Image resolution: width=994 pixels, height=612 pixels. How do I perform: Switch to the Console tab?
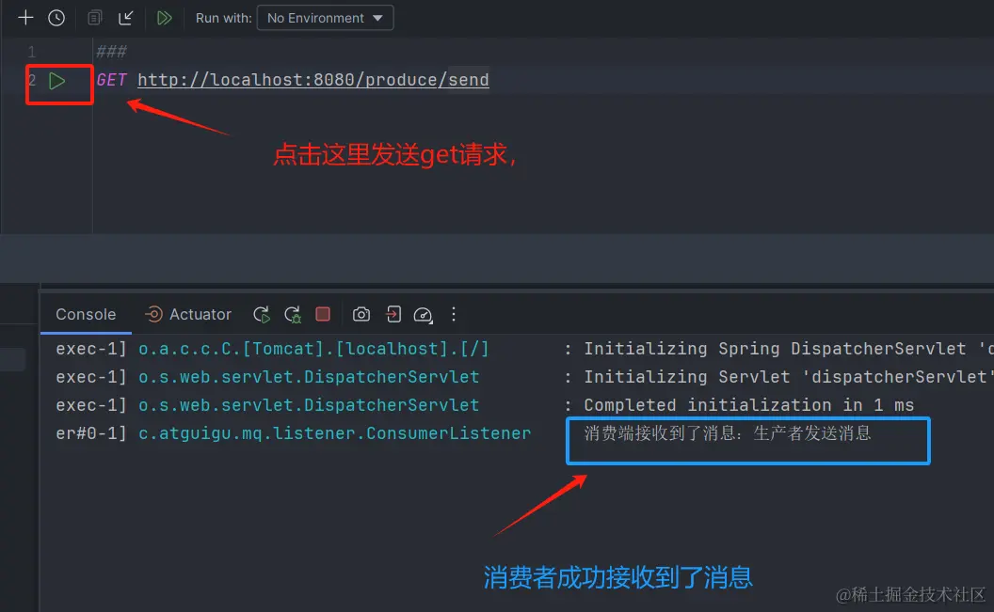[86, 314]
